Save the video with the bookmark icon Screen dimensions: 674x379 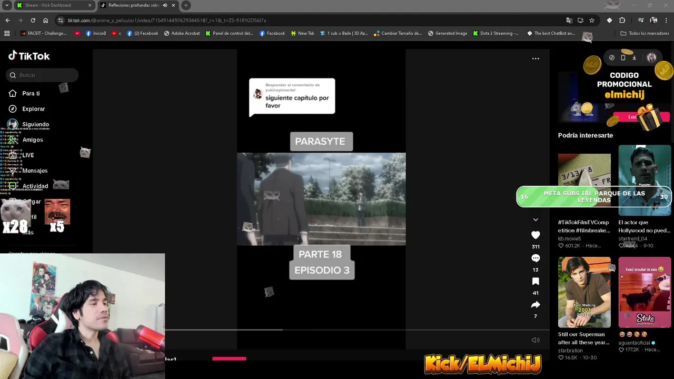click(536, 281)
